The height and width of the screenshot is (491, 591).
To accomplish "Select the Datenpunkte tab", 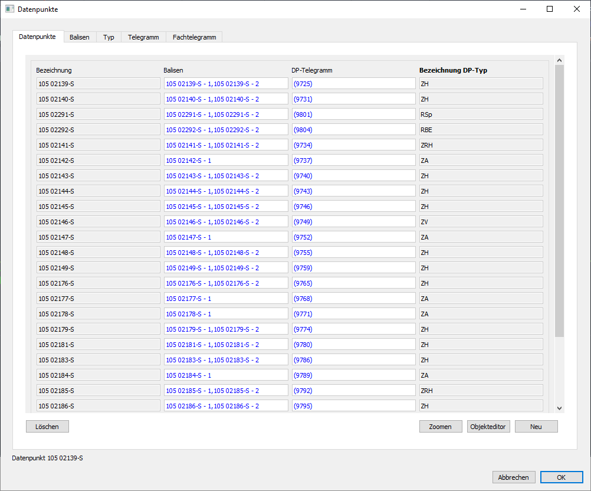I will (x=38, y=37).
